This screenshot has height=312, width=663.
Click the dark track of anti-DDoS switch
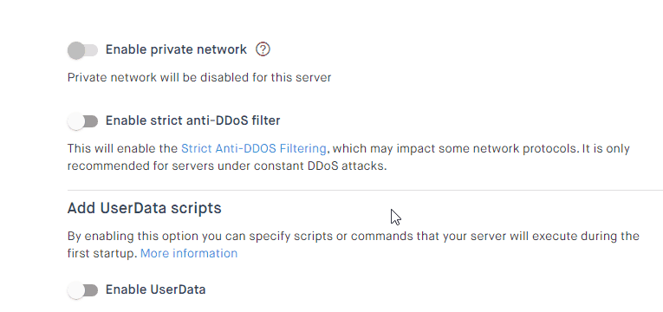point(91,121)
